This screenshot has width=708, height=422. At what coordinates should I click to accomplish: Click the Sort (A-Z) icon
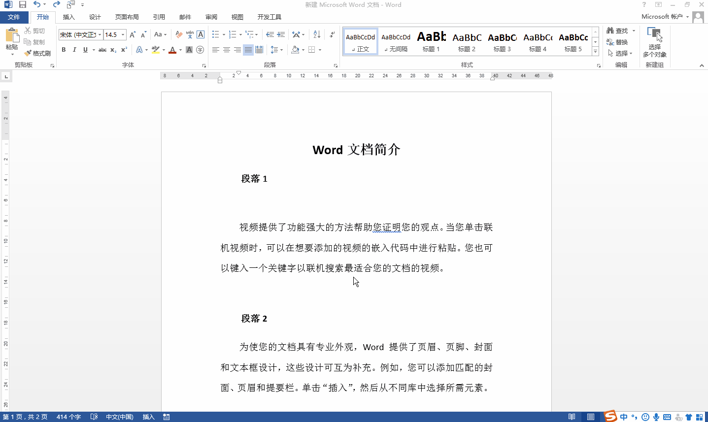point(317,34)
